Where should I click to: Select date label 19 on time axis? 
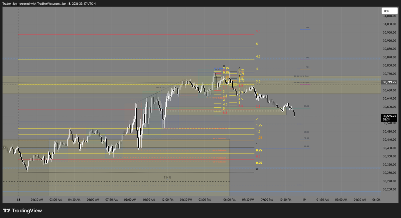pos(304,200)
